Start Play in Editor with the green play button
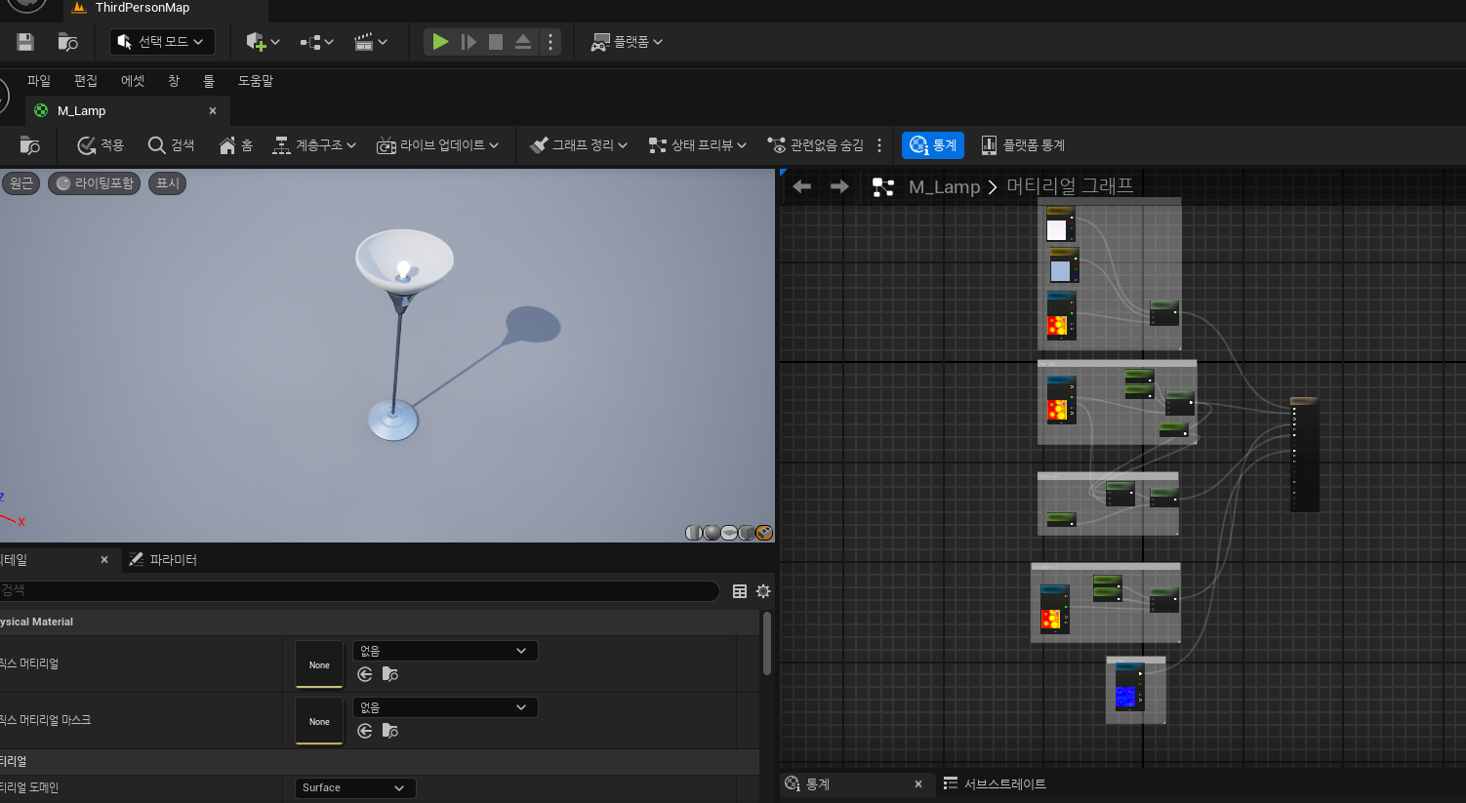1466x803 pixels. point(440,42)
